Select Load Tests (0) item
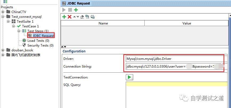The height and width of the screenshot is (108, 231). point(38,41)
